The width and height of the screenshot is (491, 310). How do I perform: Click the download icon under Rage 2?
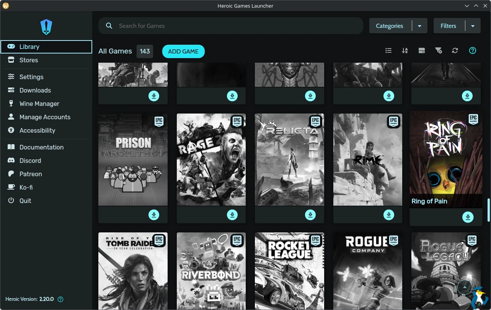[x=232, y=215]
